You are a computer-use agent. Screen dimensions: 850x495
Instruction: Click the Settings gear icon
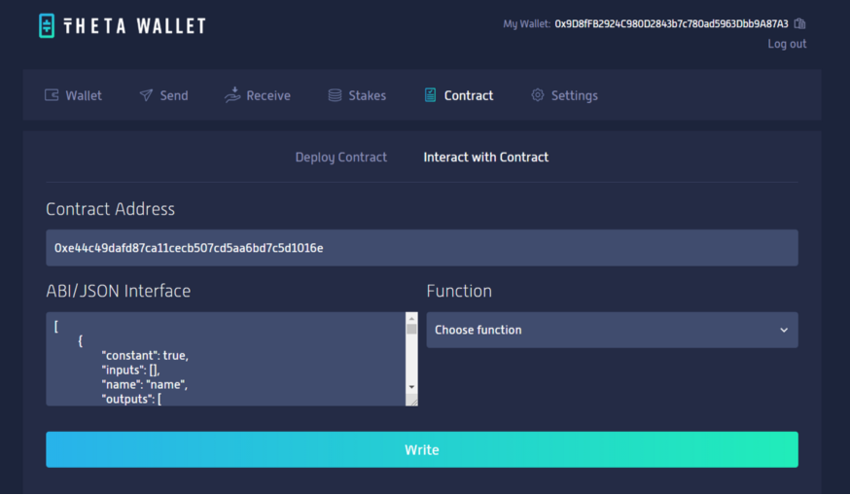(x=537, y=95)
